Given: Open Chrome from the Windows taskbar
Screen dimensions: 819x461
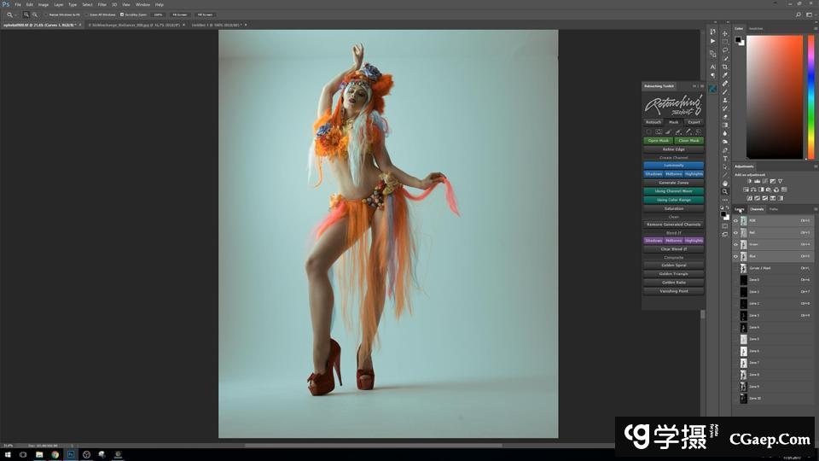Looking at the screenshot, I should (x=55, y=454).
